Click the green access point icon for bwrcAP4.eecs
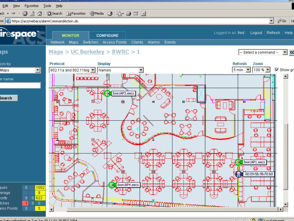 (112, 185)
